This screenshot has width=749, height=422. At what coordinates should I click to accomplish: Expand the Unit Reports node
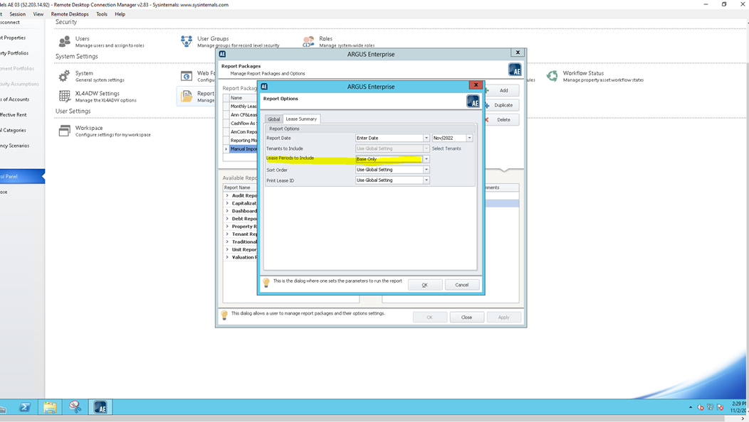coord(227,249)
